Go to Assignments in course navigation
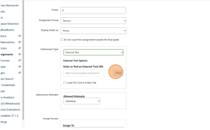210x130 pixels. (x=7, y=54)
